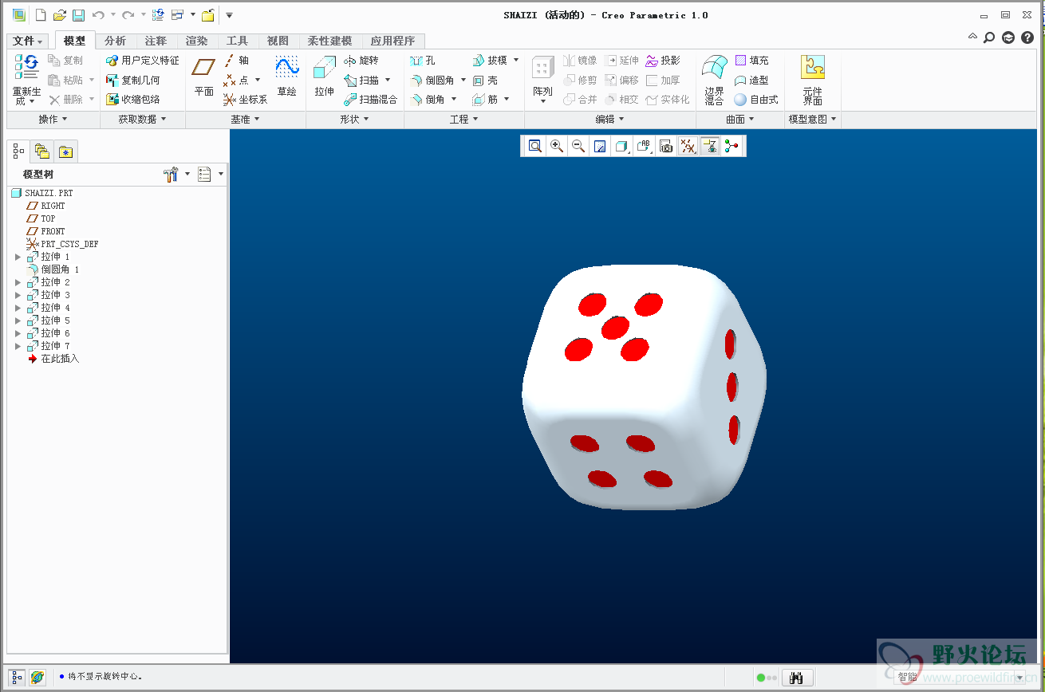Open the 倒圆角 round options arrow
Image resolution: width=1045 pixels, height=692 pixels.
pos(463,81)
